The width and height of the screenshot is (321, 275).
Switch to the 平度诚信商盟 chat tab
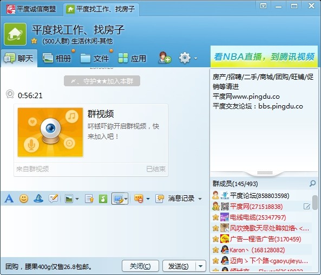click(x=31, y=9)
